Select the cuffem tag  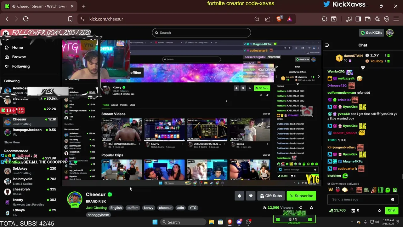(x=133, y=208)
